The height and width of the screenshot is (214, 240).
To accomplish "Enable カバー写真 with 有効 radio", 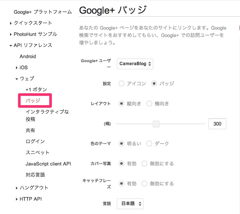I will 121,163.
